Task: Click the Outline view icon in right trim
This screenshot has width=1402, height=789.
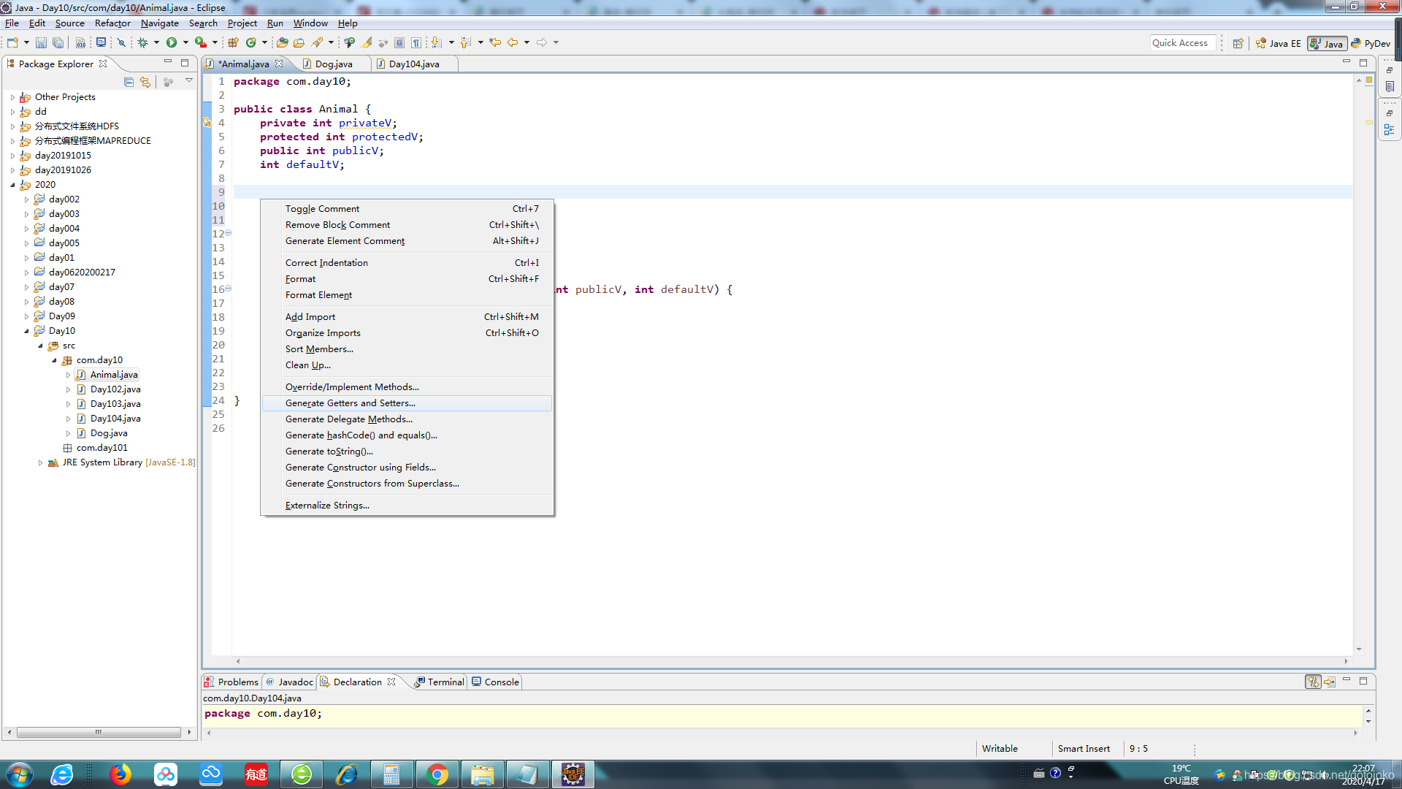Action: coord(1389,130)
